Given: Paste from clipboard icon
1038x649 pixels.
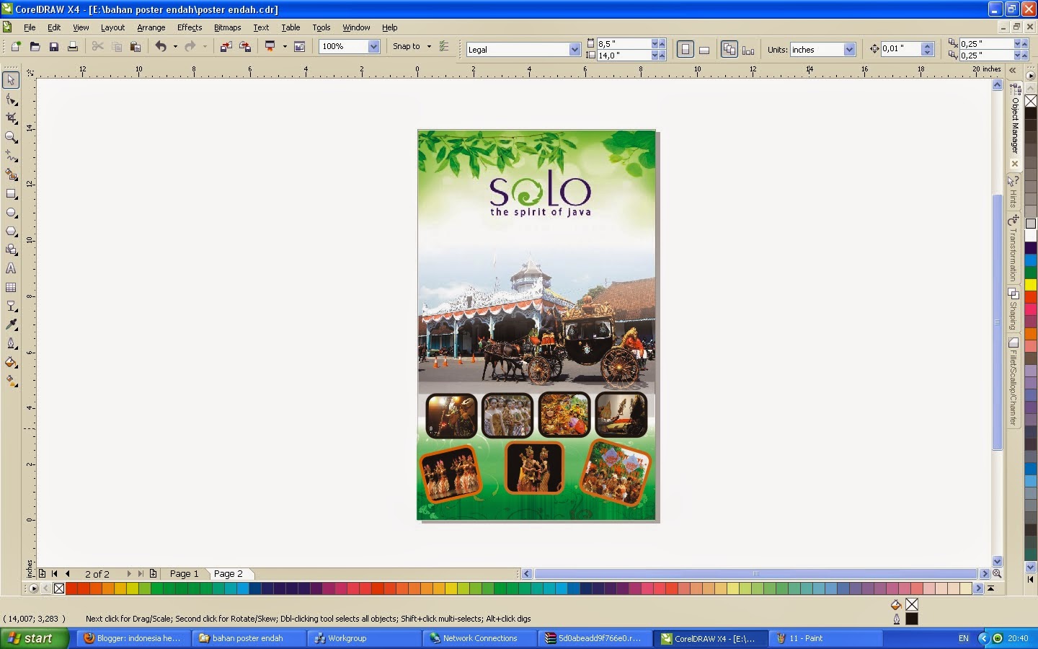Looking at the screenshot, I should pyautogui.click(x=135, y=46).
